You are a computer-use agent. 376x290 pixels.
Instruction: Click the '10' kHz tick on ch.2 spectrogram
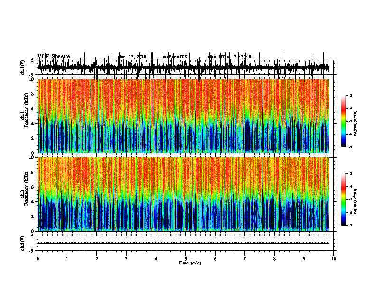click(32, 157)
